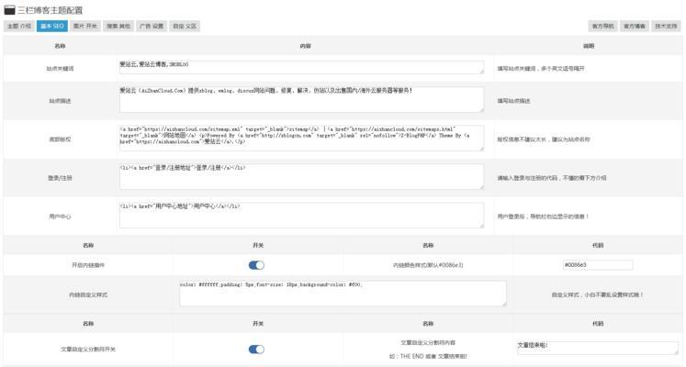This screenshot has height=367, width=686.
Task: Click the 内链自定义样式 label
Action: 88,295
